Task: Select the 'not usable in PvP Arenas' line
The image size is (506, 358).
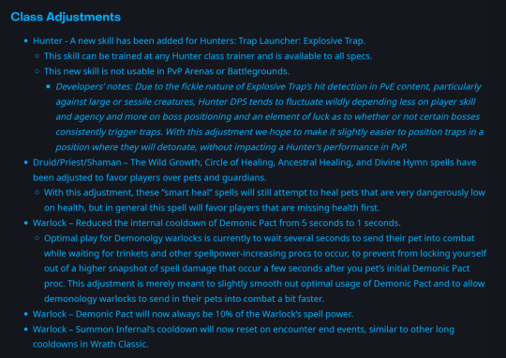Action: coord(167,71)
